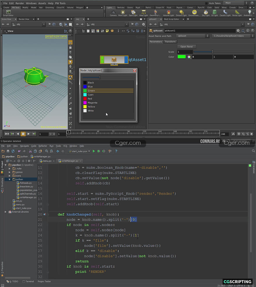Click the slider in the qtAsset1 node panel

108,77
